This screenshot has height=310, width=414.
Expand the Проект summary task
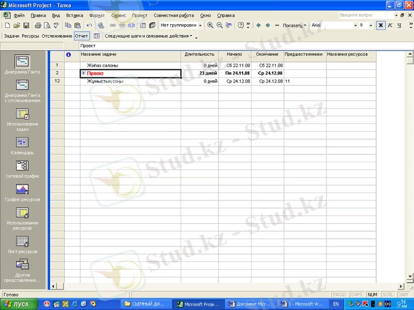83,73
